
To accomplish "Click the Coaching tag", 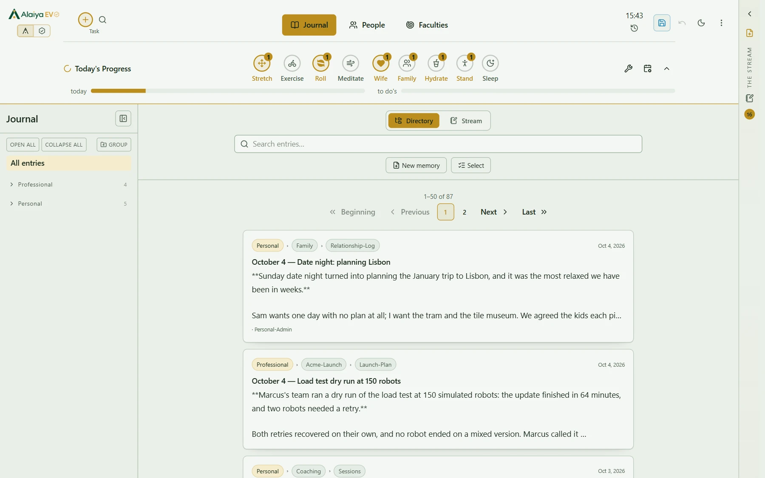I will click(x=309, y=471).
